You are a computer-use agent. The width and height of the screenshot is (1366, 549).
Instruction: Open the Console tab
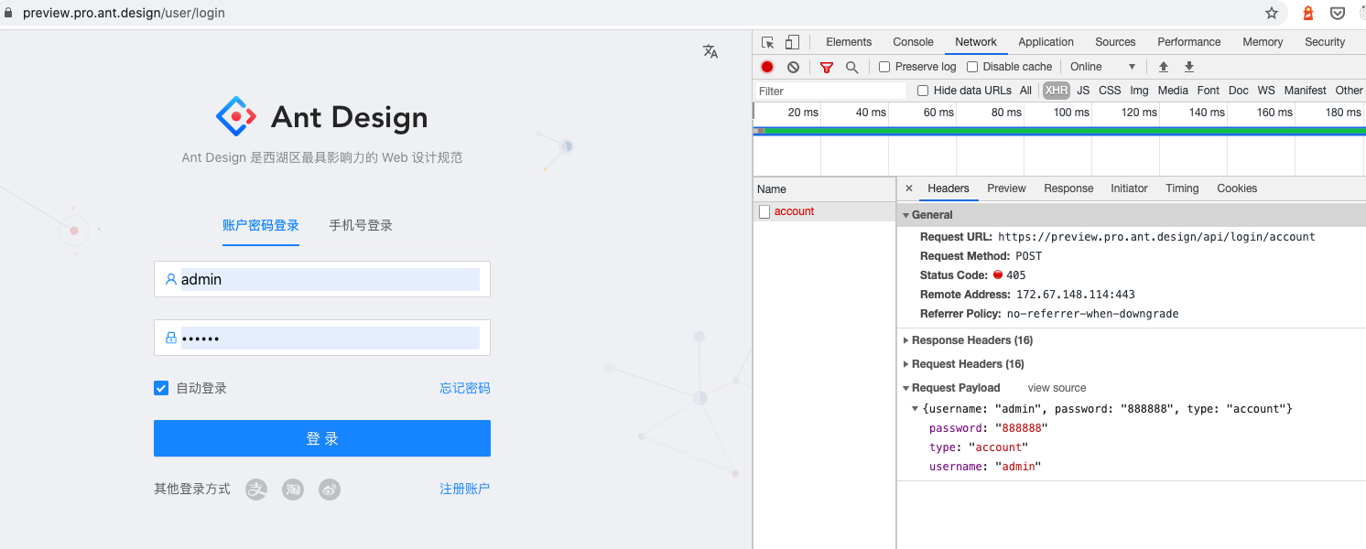tap(914, 42)
